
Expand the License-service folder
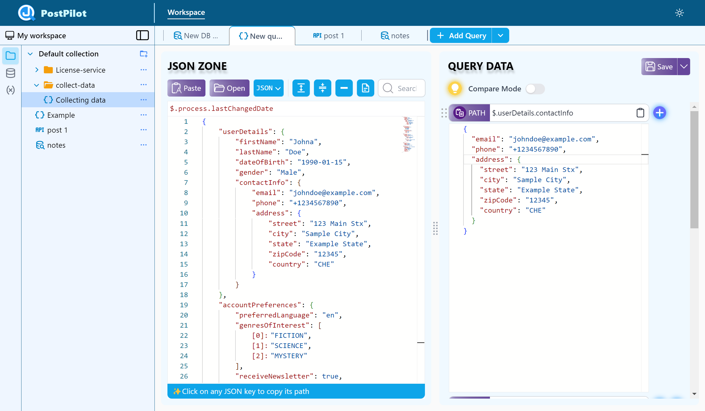click(37, 70)
